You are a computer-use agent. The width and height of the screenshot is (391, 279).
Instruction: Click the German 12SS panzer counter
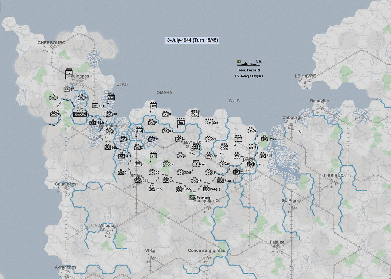coord(265,139)
